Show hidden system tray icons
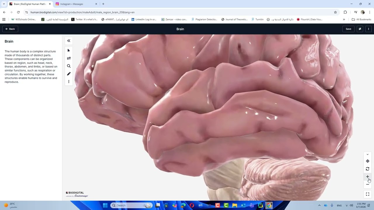The height and width of the screenshot is (210, 374). (319, 205)
